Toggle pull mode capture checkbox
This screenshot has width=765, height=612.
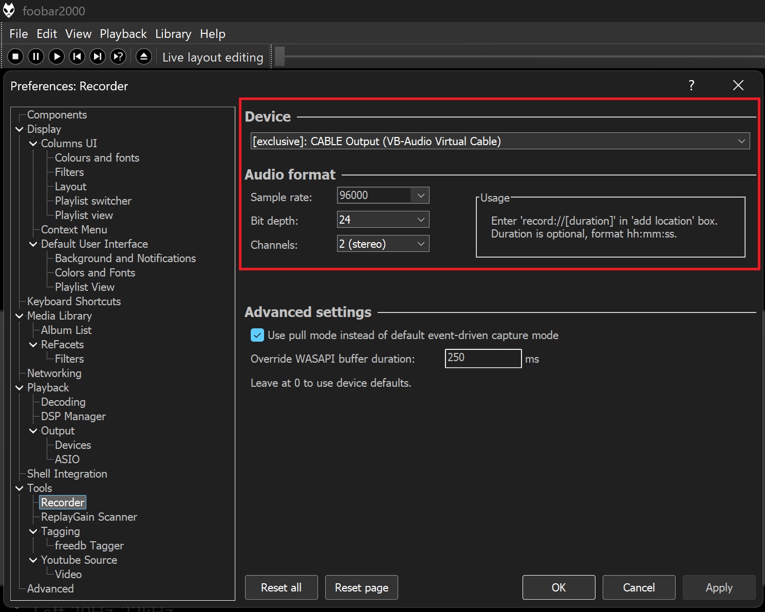coord(257,335)
